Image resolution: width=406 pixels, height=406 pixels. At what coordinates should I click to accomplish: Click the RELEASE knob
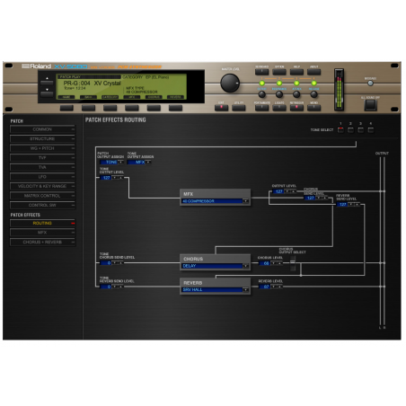coord(313,94)
